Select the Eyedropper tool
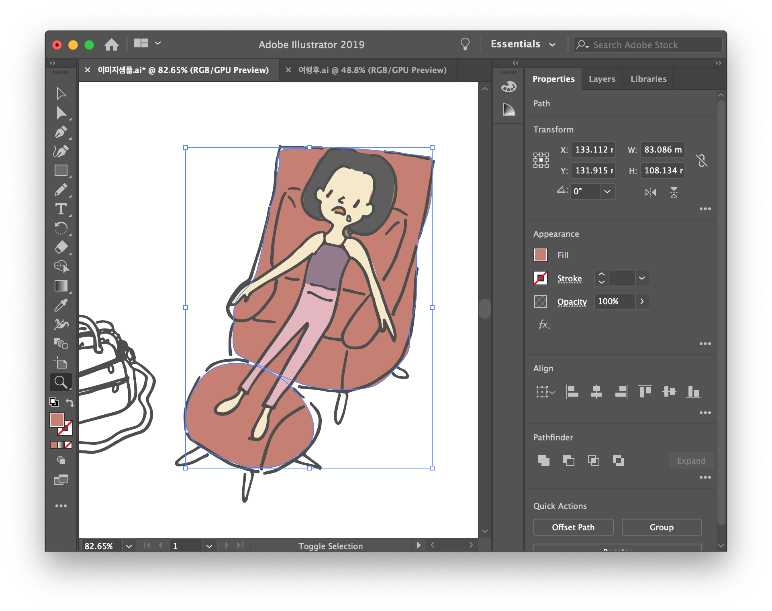The width and height of the screenshot is (772, 611). coord(61,305)
